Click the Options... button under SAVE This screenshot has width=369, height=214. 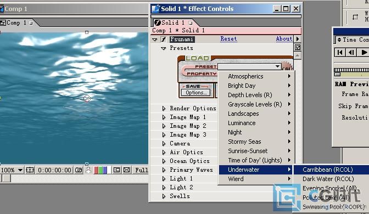click(196, 93)
